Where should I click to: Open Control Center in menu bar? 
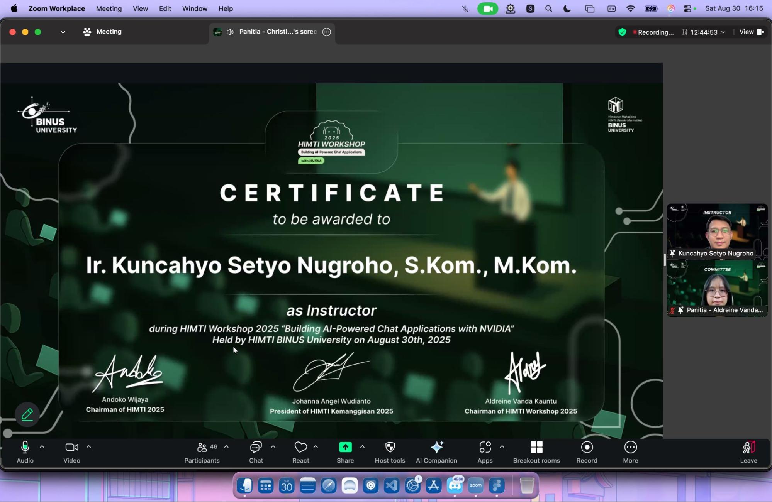[x=687, y=8]
